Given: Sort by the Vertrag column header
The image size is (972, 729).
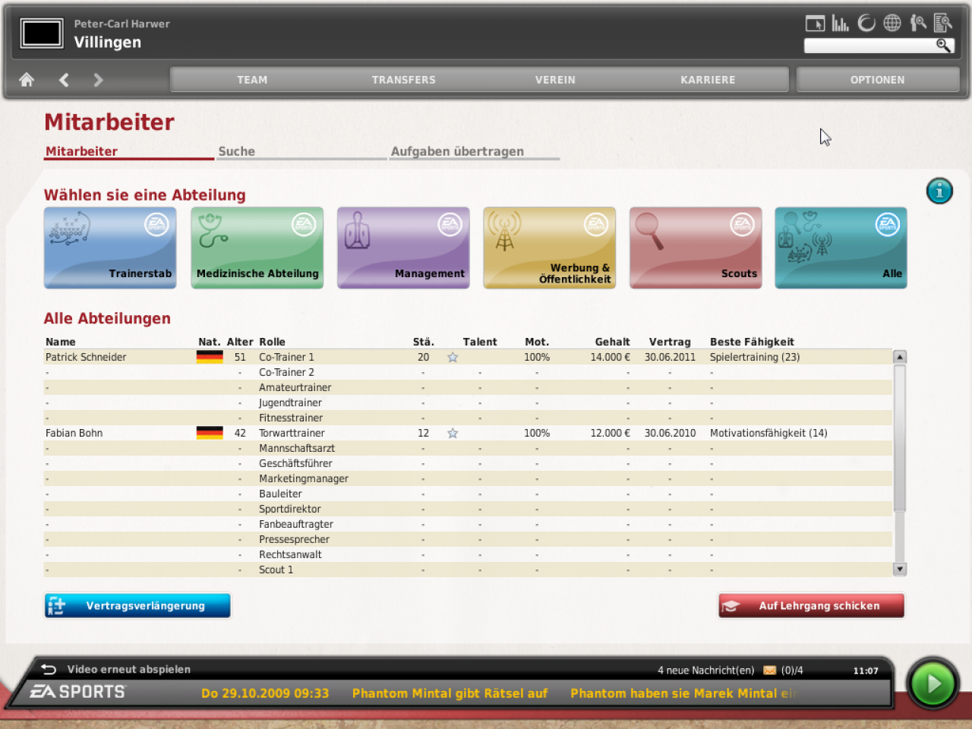Looking at the screenshot, I should pos(670,342).
